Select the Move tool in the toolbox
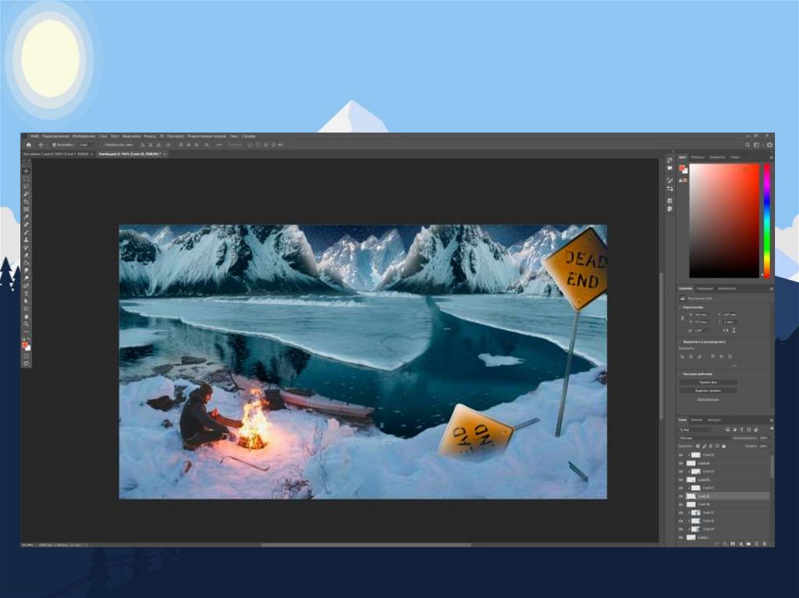799x598 pixels. click(x=27, y=172)
